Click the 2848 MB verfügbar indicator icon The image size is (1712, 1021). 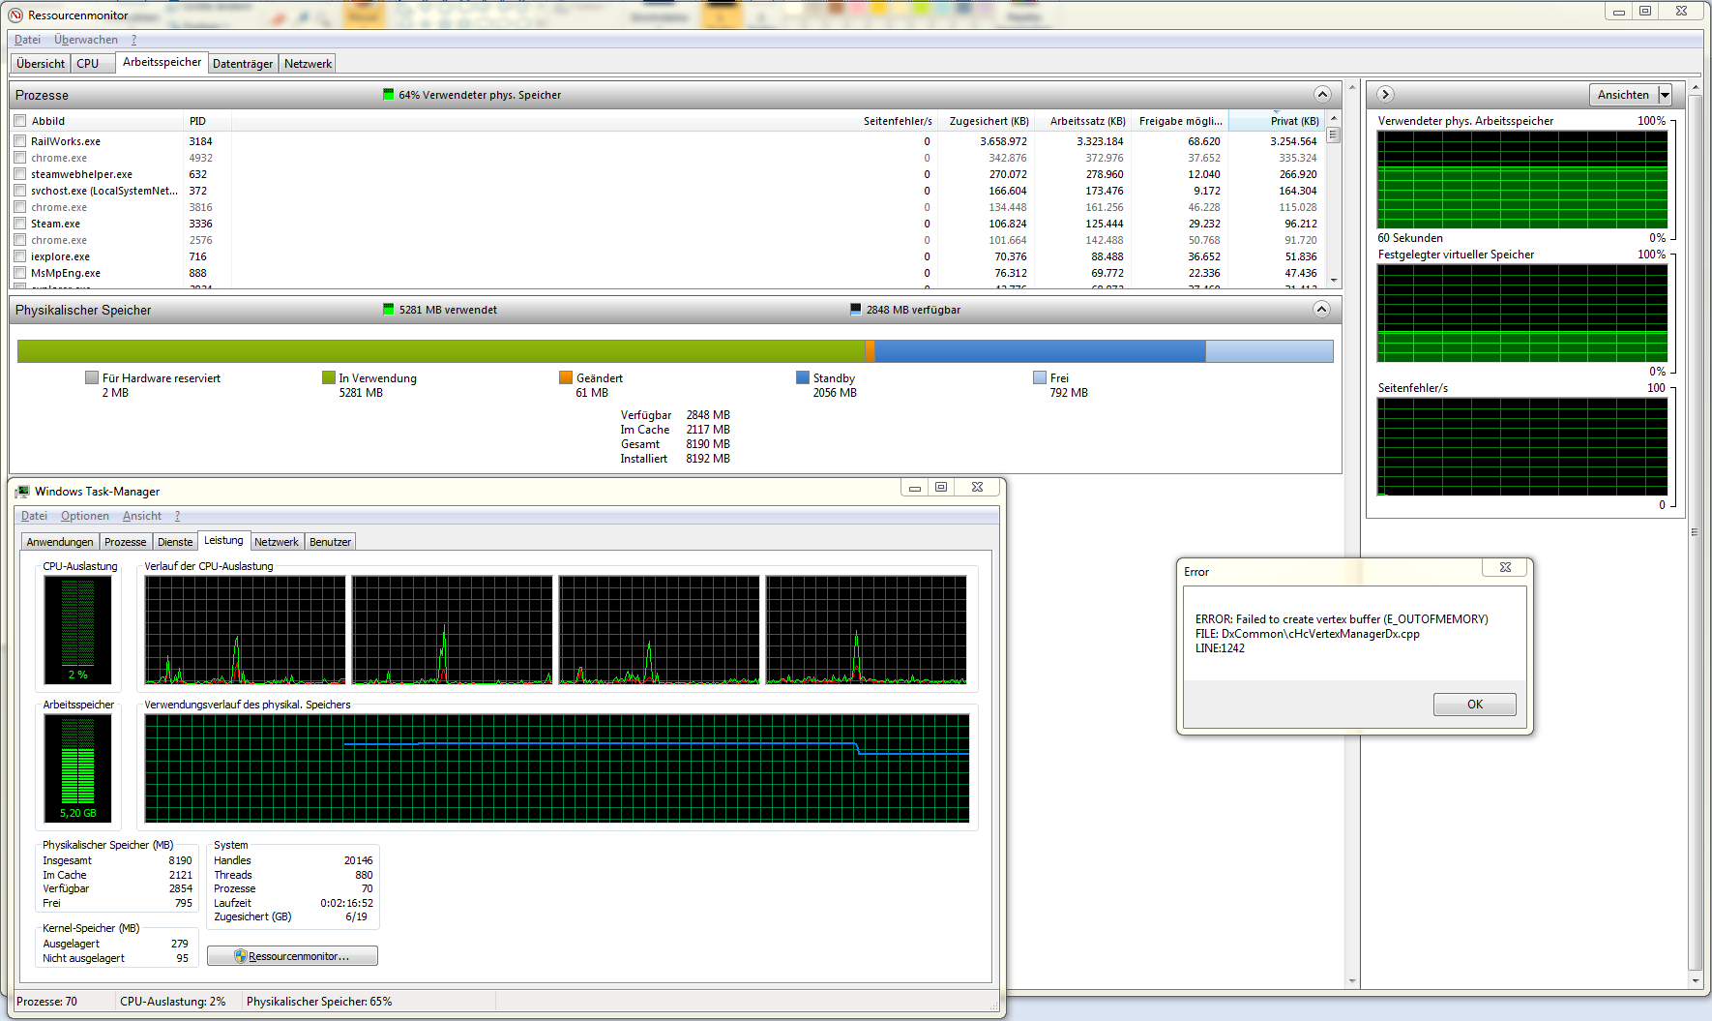point(855,310)
